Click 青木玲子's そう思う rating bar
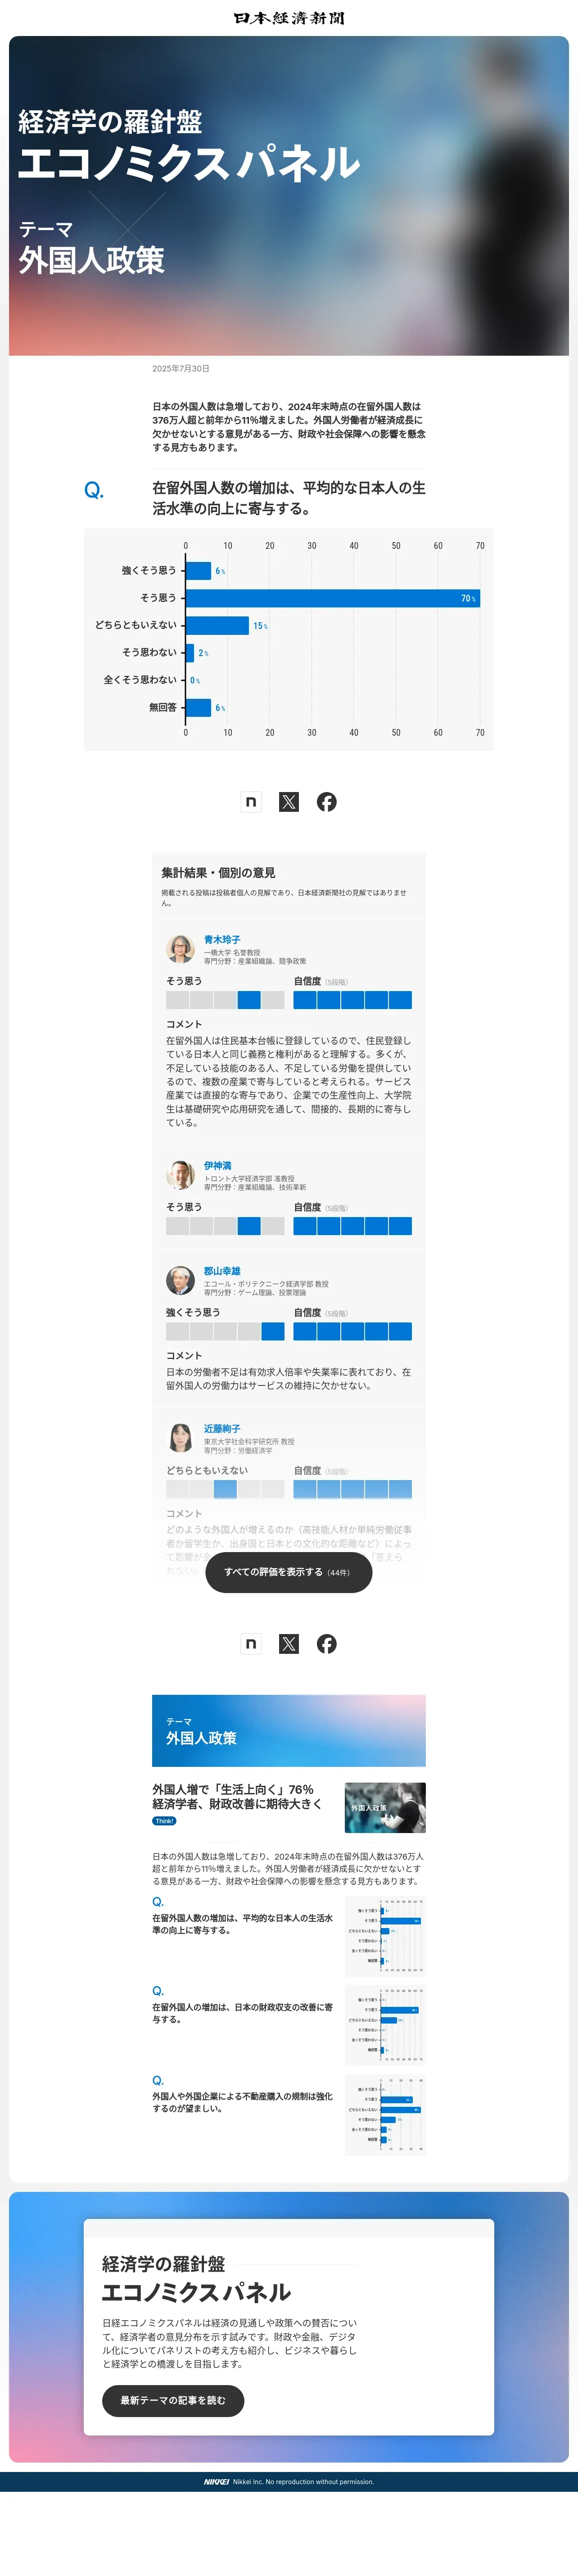 point(225,1000)
